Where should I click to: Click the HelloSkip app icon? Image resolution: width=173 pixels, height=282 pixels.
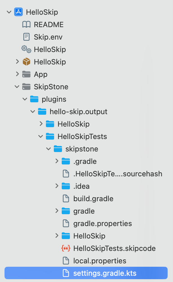[x=18, y=12]
